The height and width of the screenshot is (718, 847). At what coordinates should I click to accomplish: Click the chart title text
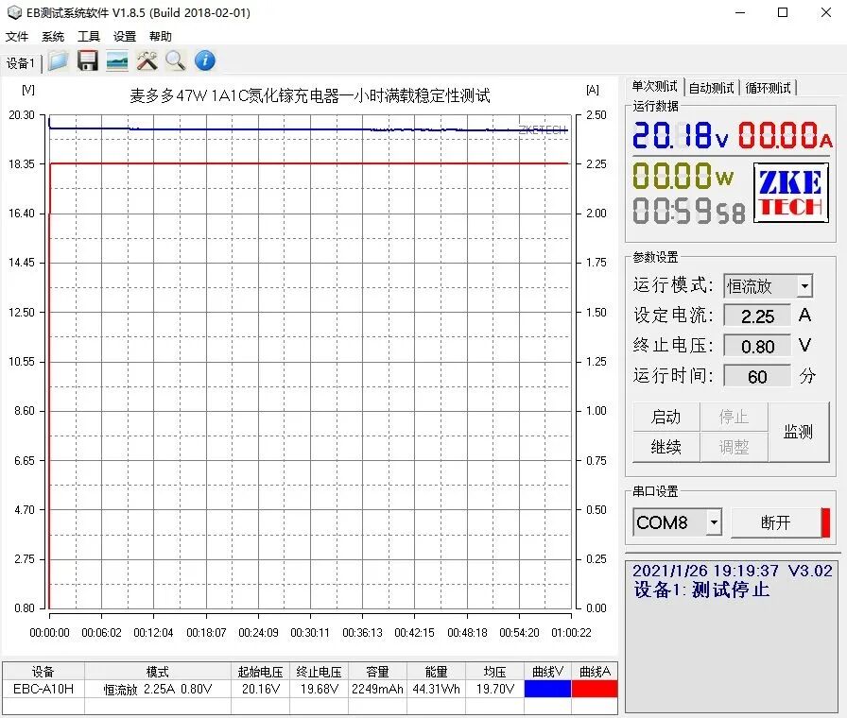[309, 95]
